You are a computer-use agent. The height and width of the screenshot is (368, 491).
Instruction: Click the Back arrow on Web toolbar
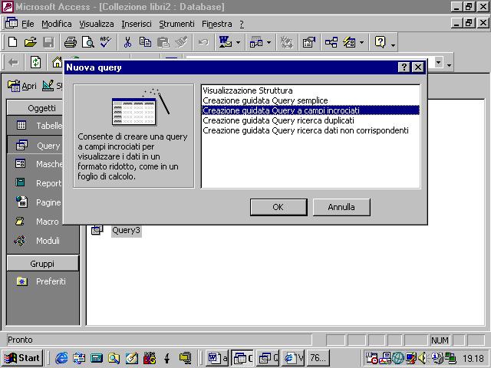point(13,63)
